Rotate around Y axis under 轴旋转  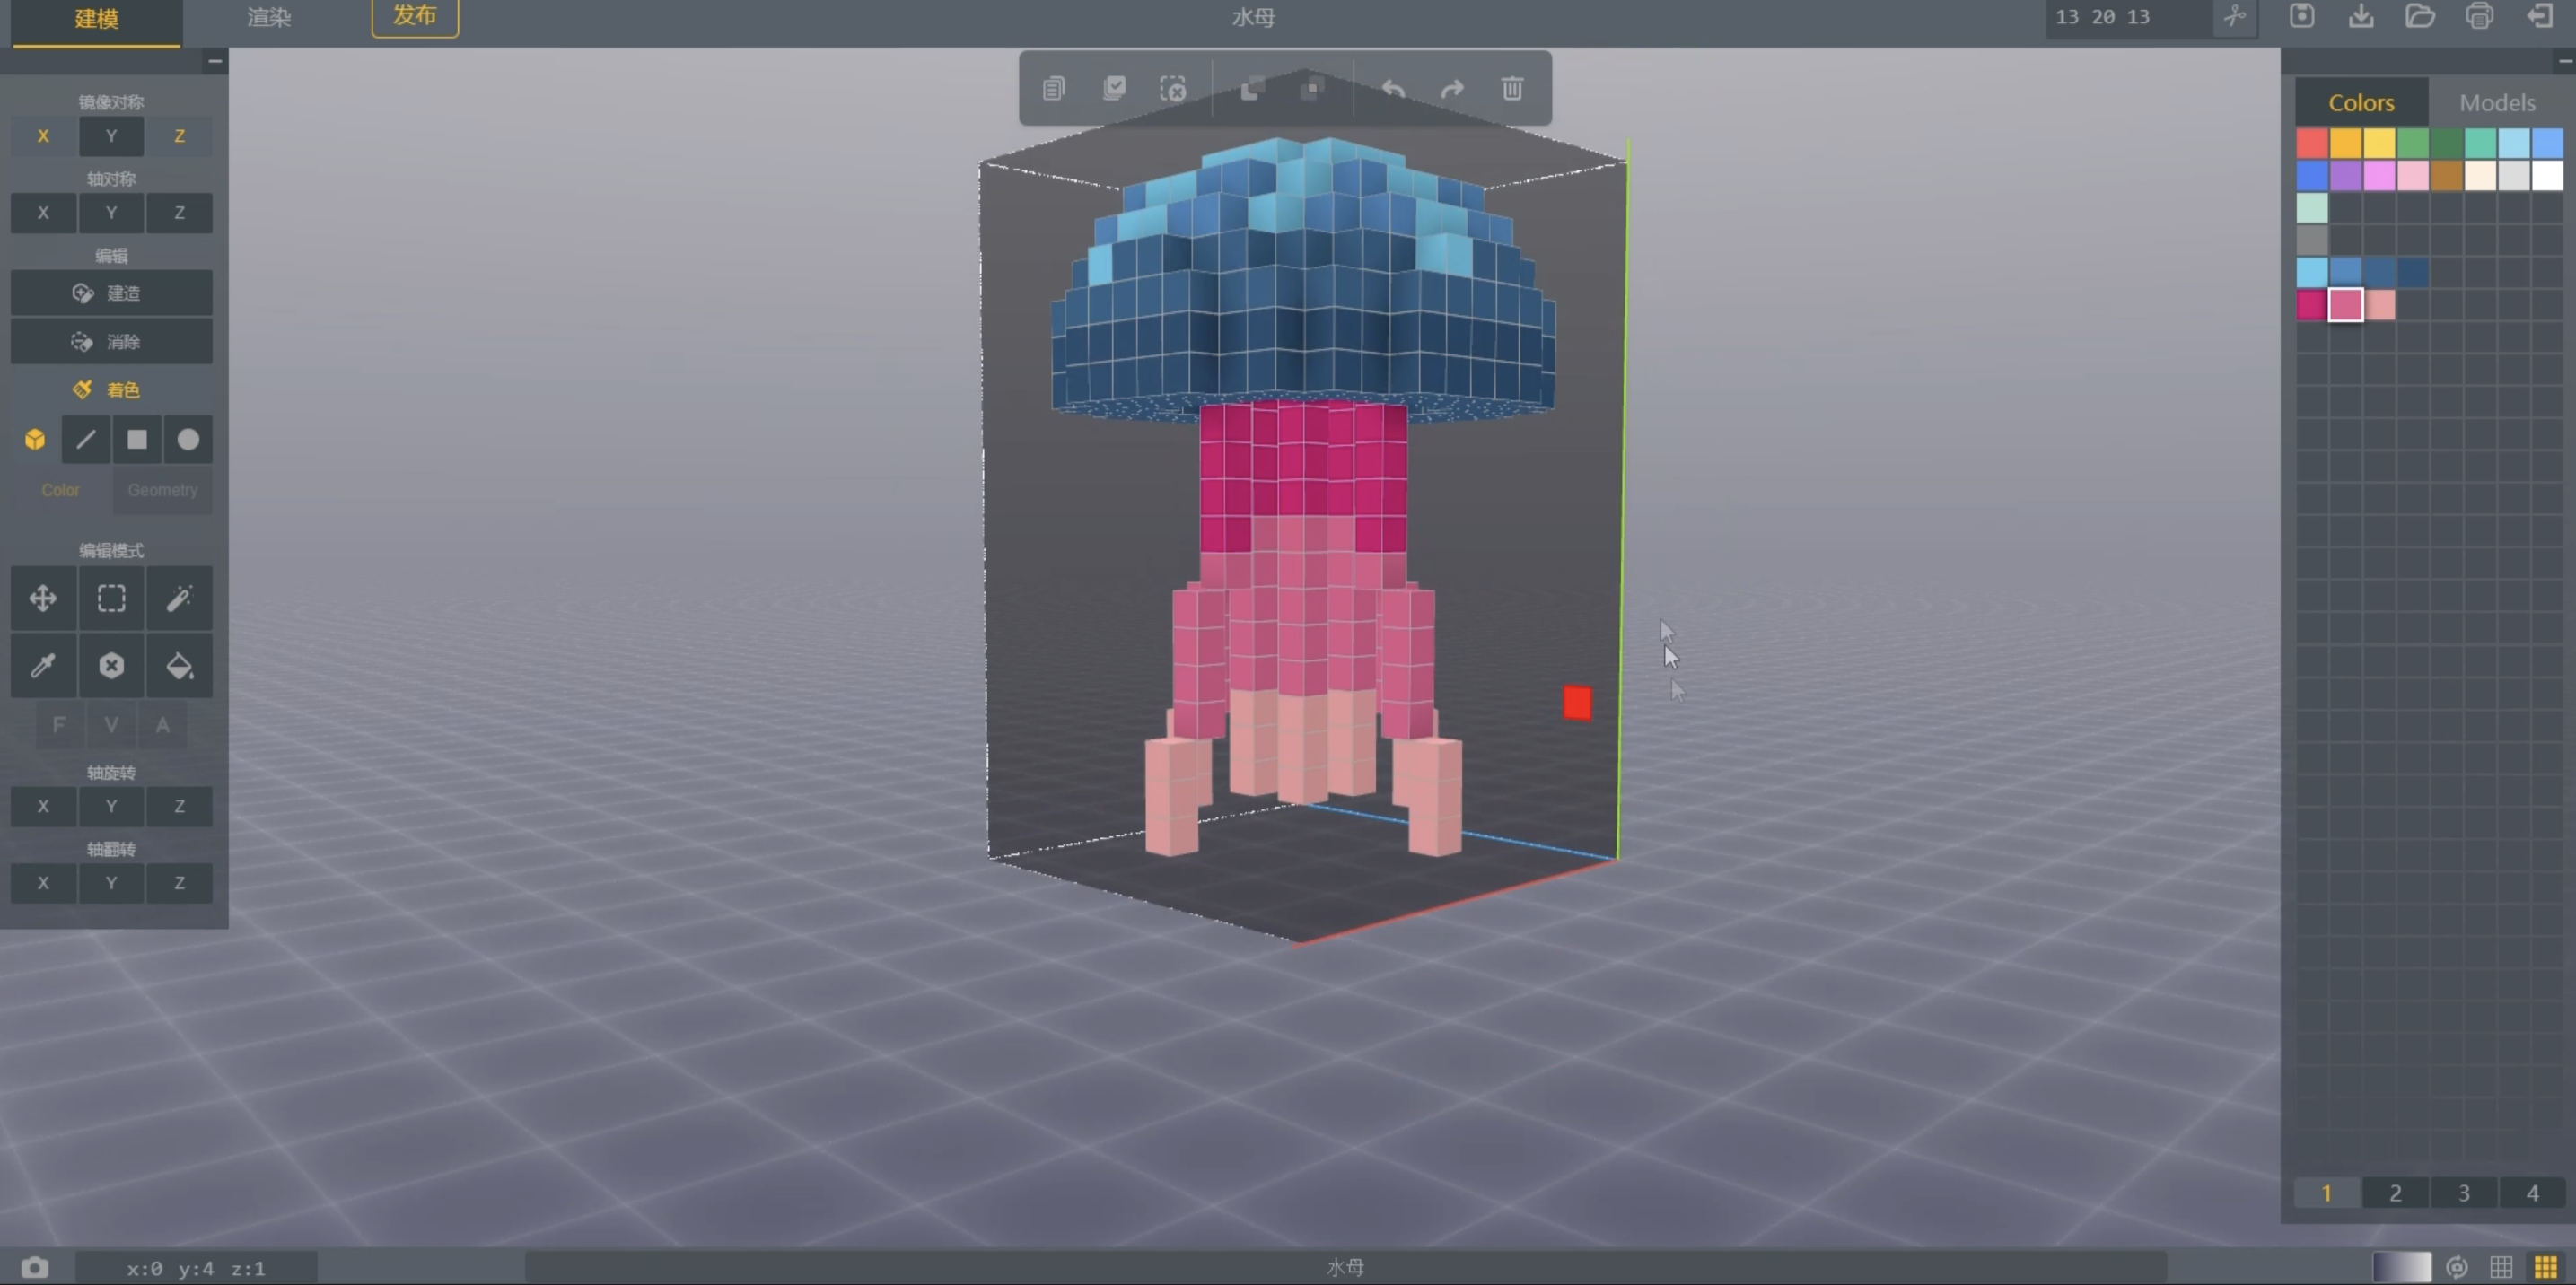tap(111, 806)
